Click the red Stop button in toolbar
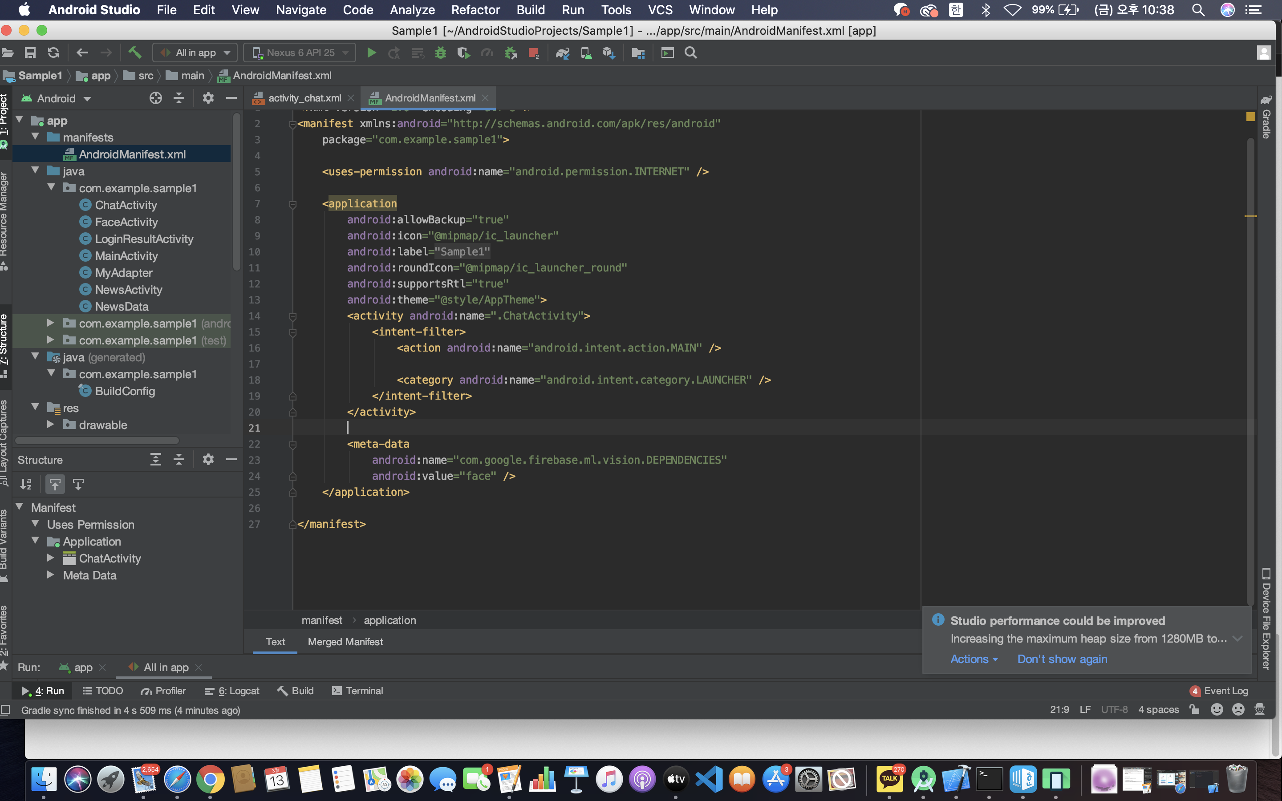 point(533,53)
